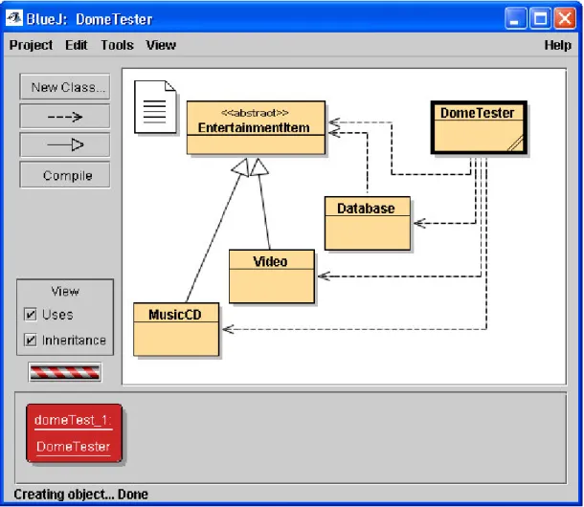
Task: Close the BlueJ window
Action: pyautogui.click(x=565, y=18)
